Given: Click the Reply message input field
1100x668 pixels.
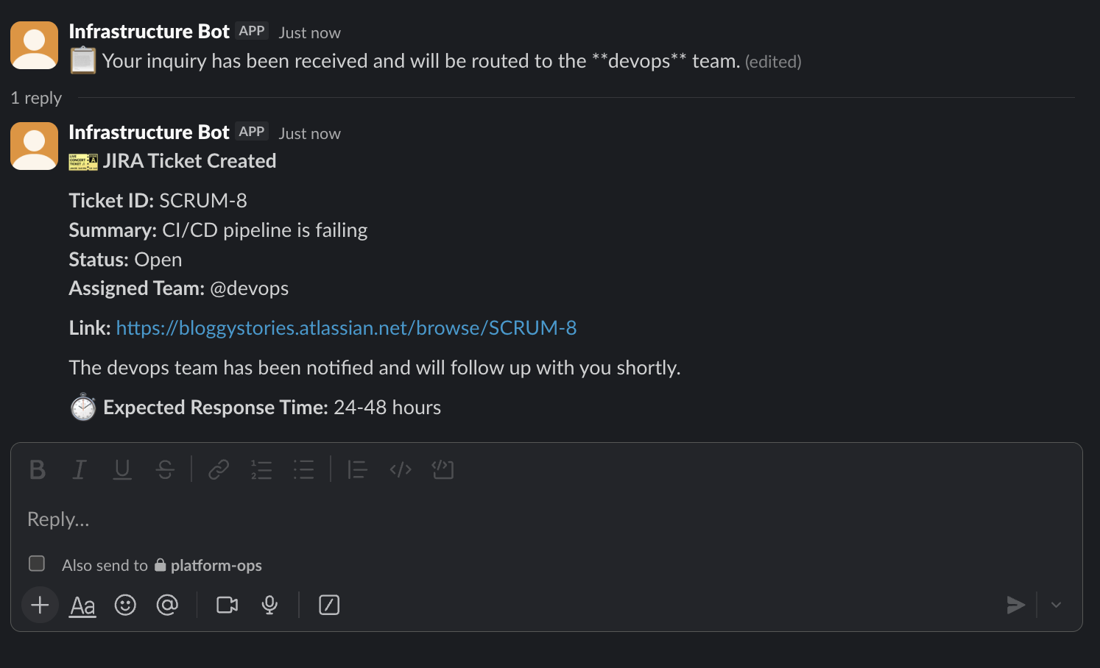Looking at the screenshot, I should tap(295, 519).
